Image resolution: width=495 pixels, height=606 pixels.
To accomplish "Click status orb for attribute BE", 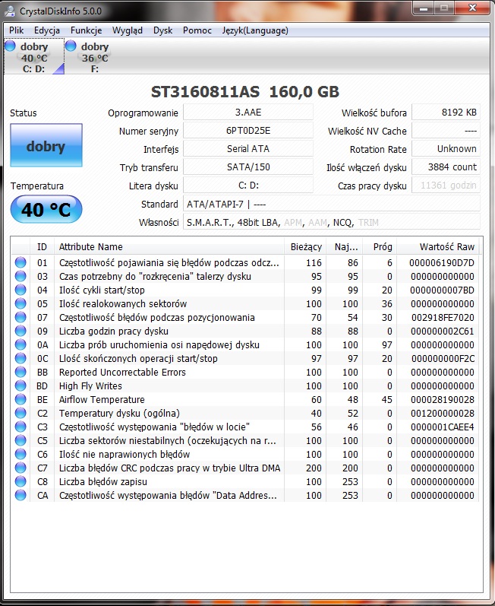I will (x=20, y=399).
